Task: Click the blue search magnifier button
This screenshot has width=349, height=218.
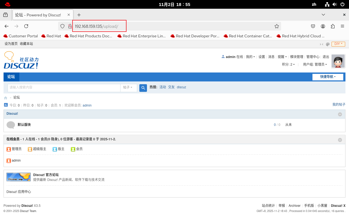Action: click(143, 88)
